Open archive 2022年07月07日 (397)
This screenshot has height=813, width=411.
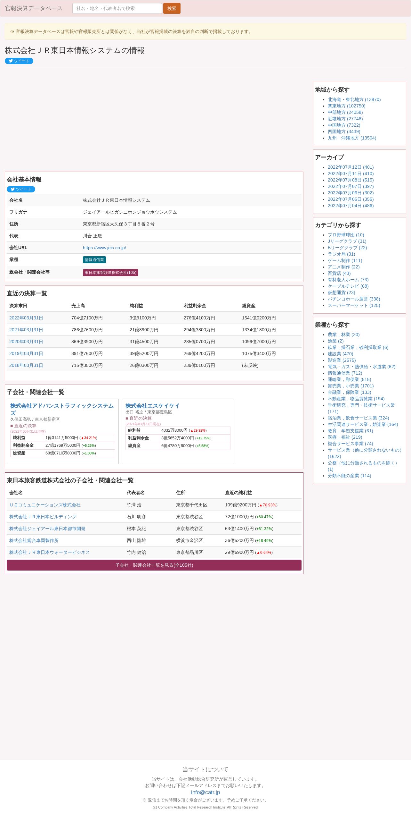tap(351, 186)
